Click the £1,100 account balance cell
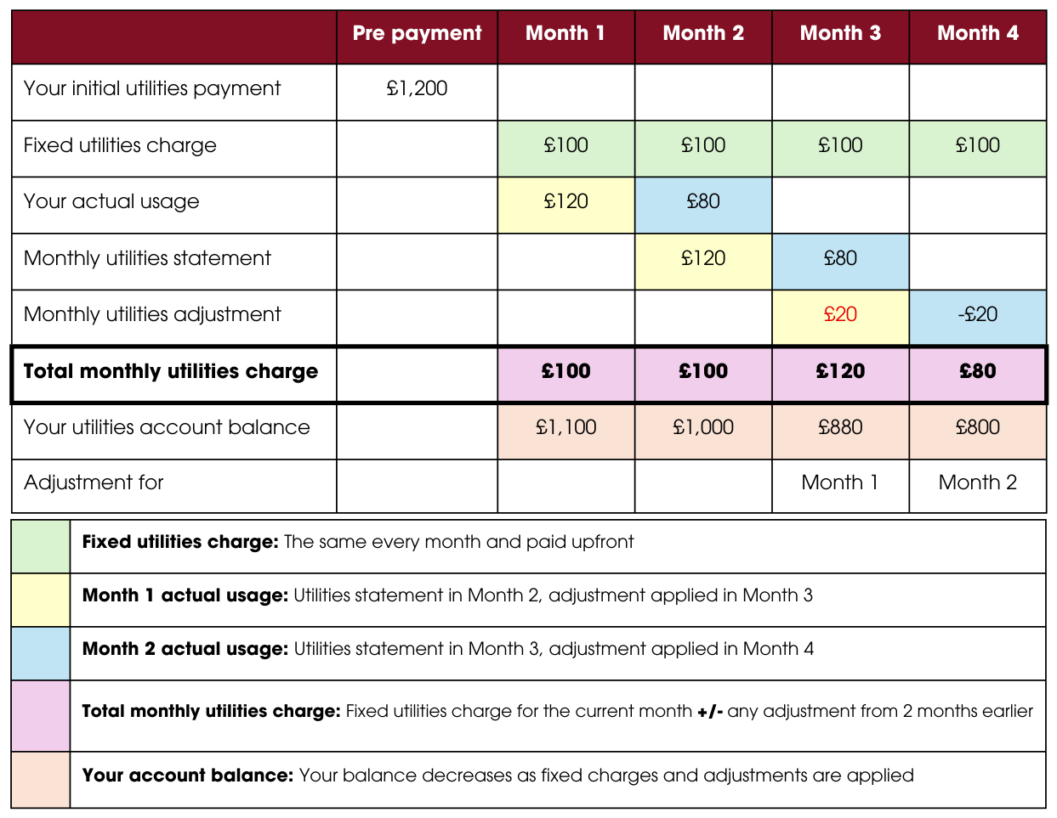The width and height of the screenshot is (1057, 818). (x=565, y=427)
